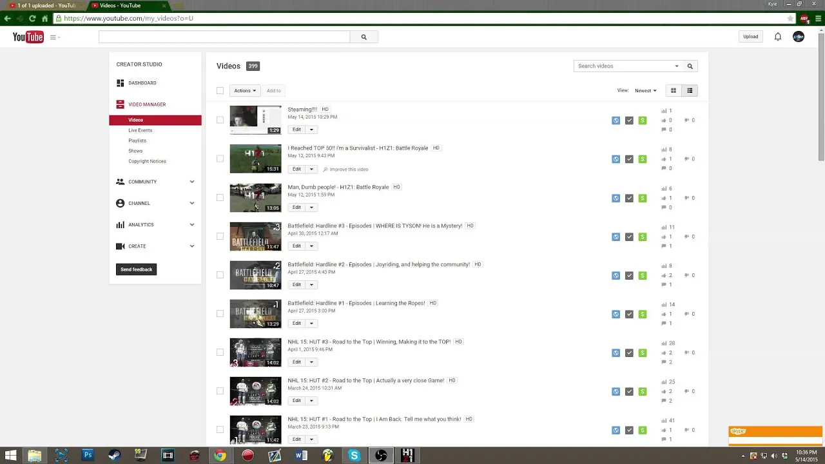Open the guide menu beside YouTube logo
The width and height of the screenshot is (825, 464).
(55, 37)
